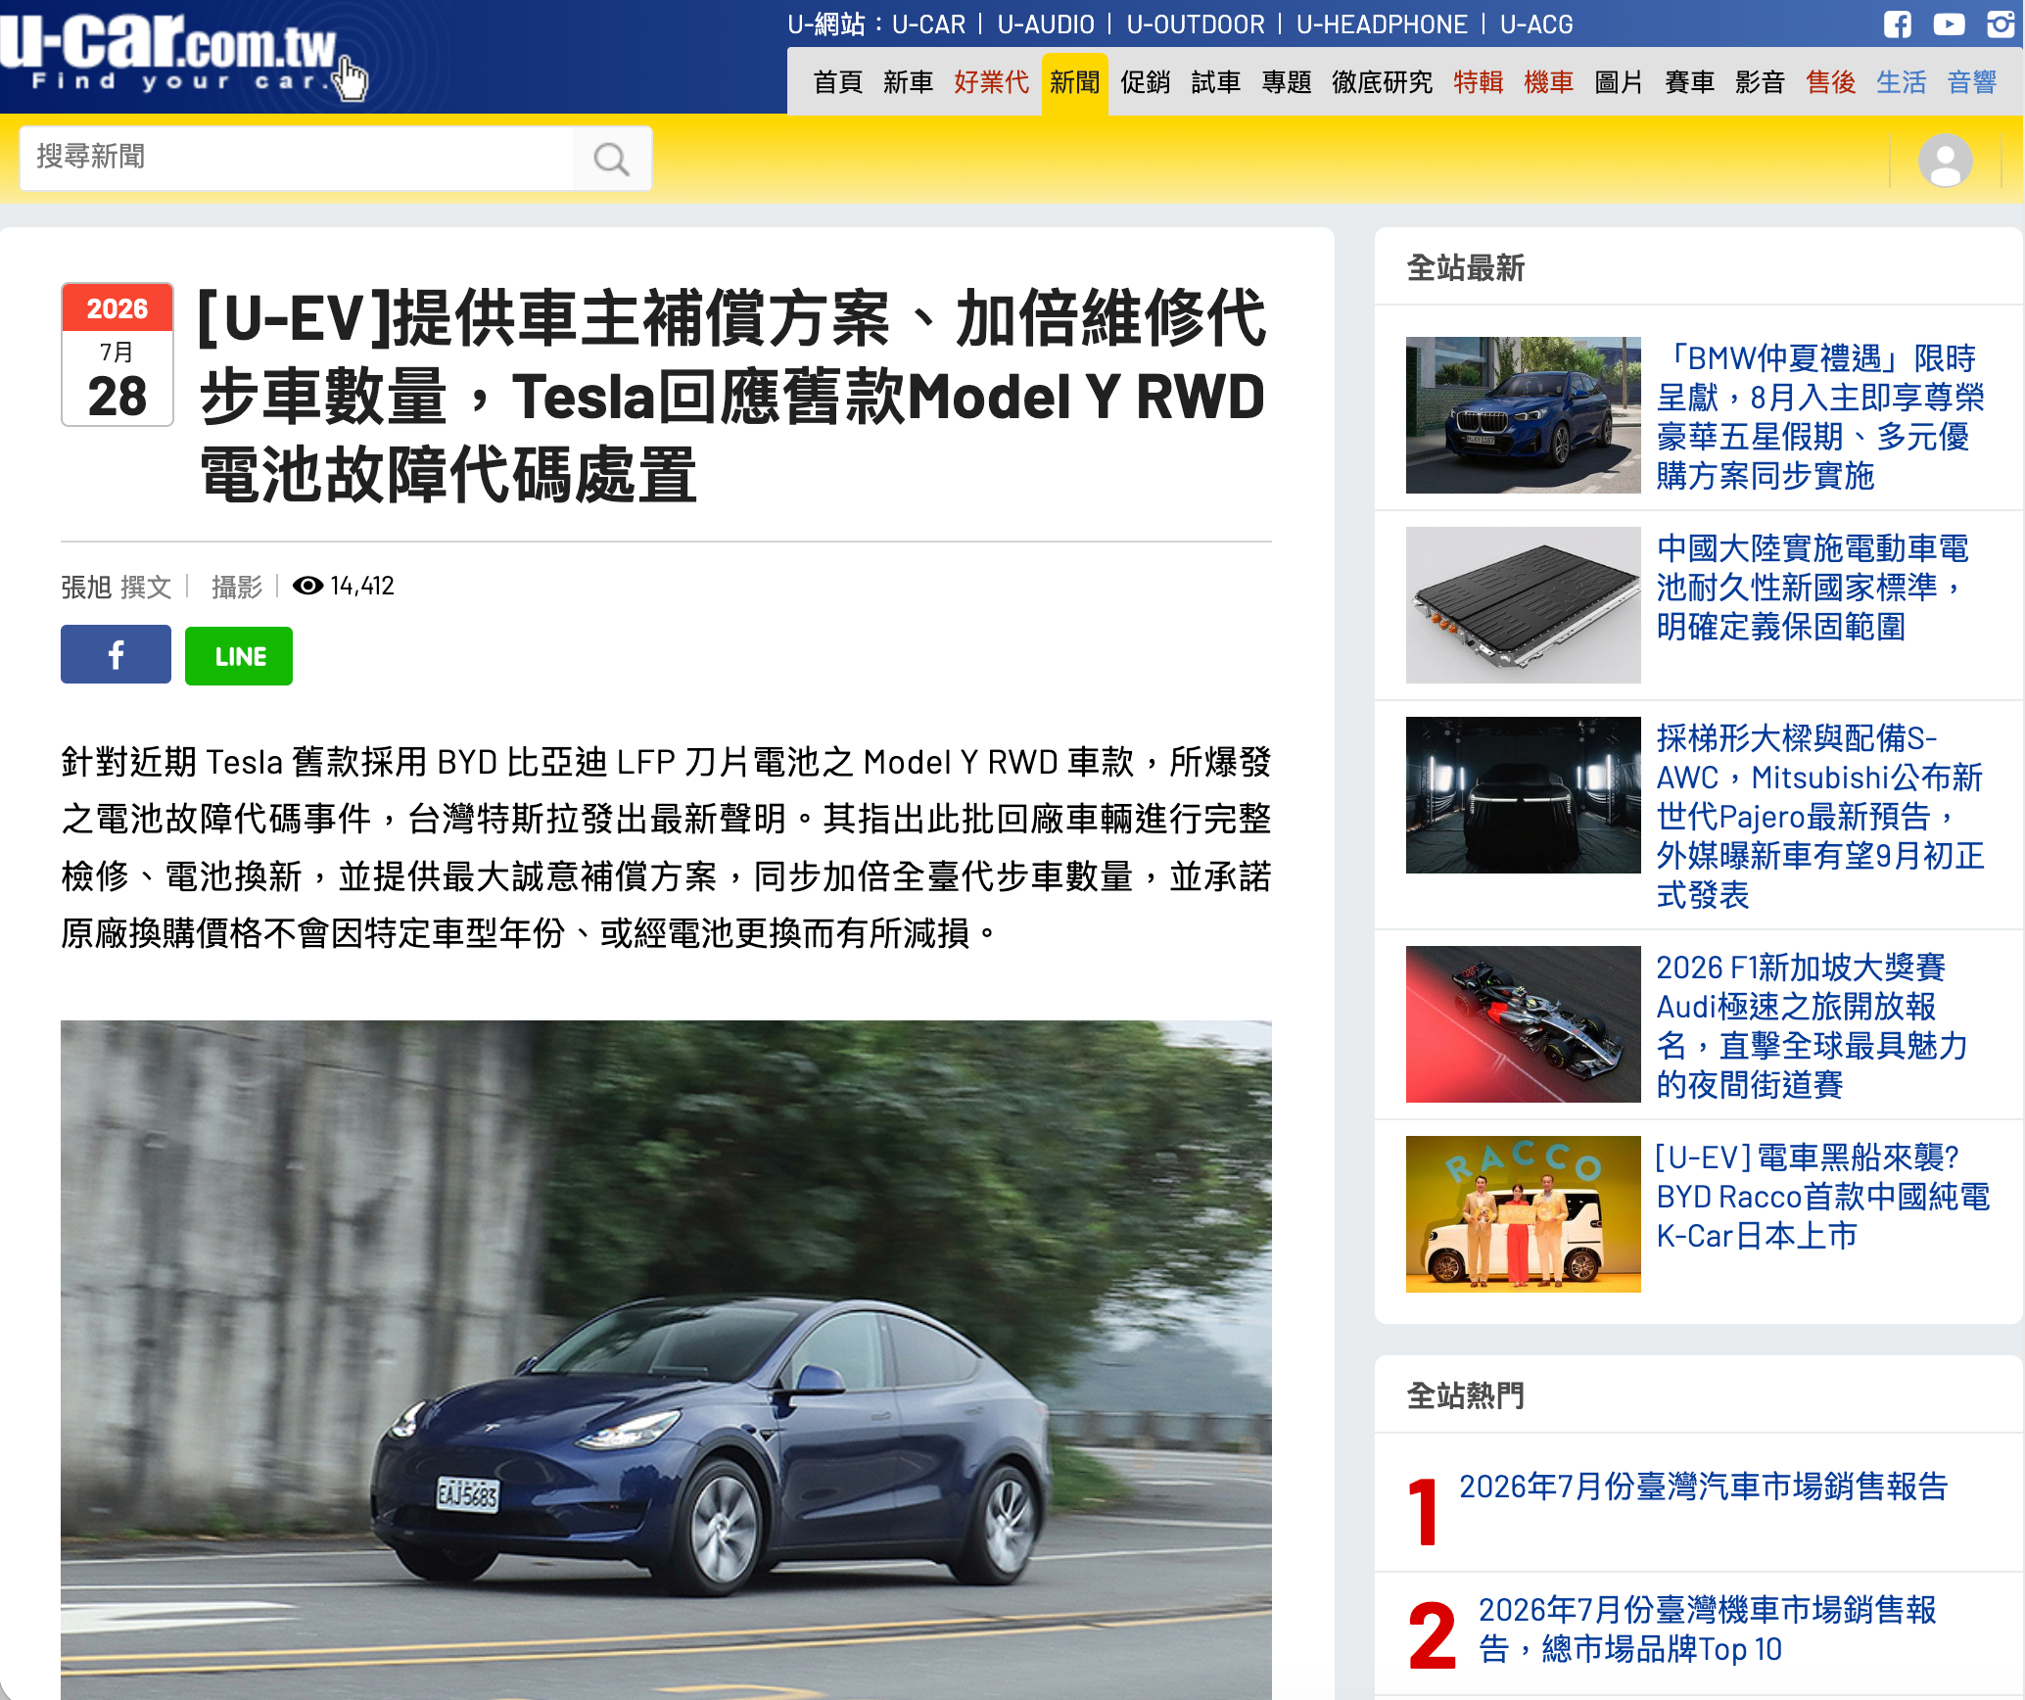Click the view count eye icon
The image size is (2025, 1700).
[307, 586]
